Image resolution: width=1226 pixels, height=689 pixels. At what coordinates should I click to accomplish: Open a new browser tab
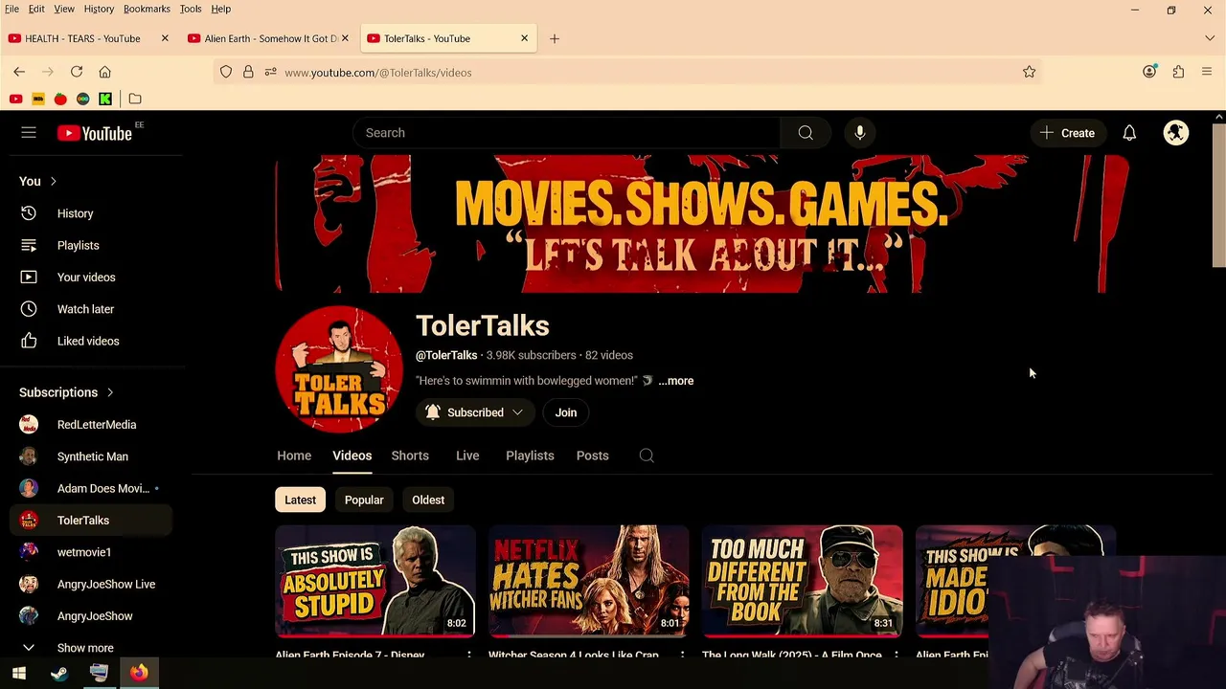point(554,38)
